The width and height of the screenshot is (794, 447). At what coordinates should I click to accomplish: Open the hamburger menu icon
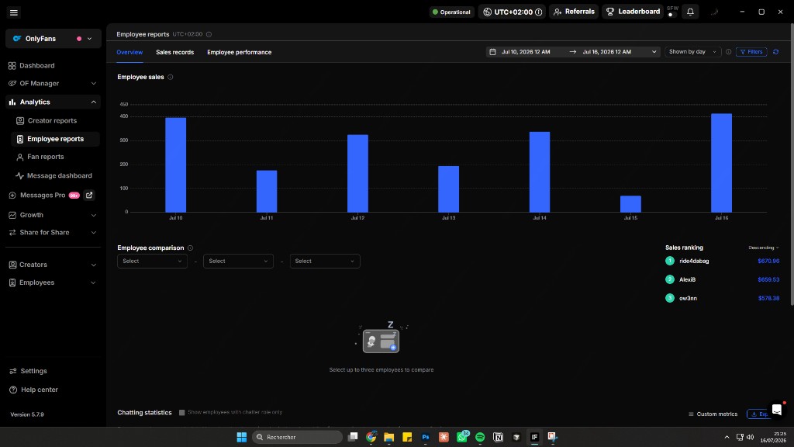tap(14, 12)
